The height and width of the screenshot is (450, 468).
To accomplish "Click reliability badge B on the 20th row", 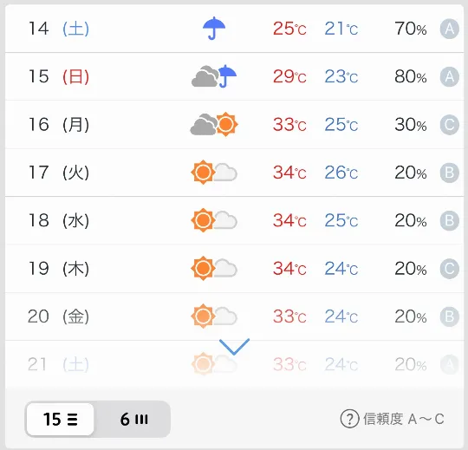I will 450,316.
